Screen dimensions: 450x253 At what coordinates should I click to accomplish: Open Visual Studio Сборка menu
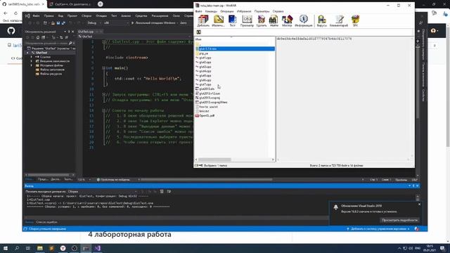86,15
